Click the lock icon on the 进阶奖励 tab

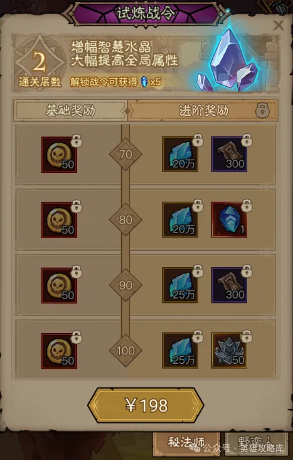tap(262, 111)
